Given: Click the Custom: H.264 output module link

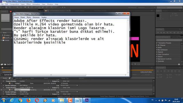Looking at the screenshot, I should (x=24, y=94).
